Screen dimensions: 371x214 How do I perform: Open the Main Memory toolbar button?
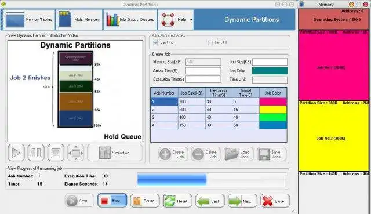pos(79,20)
